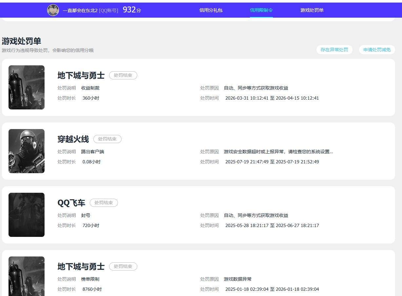Click 处罚结束 badge on last 地下城与勇士
Viewport: 402px width, 296px height.
point(123,266)
